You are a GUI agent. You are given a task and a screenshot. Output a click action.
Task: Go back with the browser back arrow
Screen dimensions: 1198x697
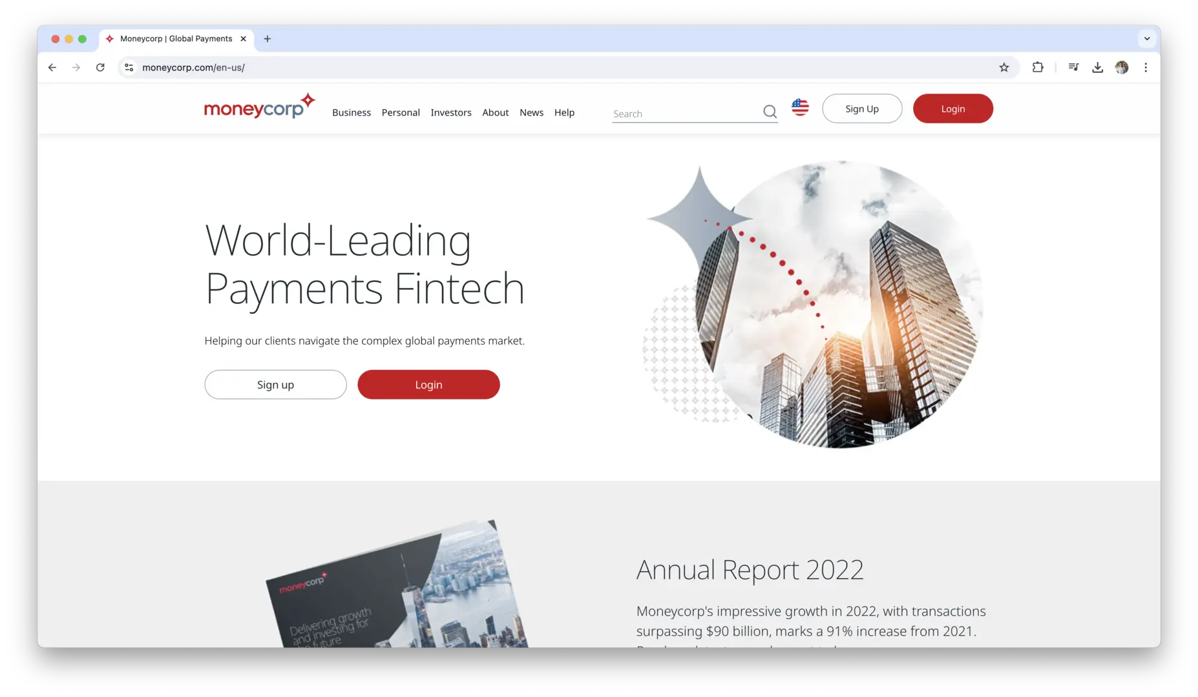52,67
